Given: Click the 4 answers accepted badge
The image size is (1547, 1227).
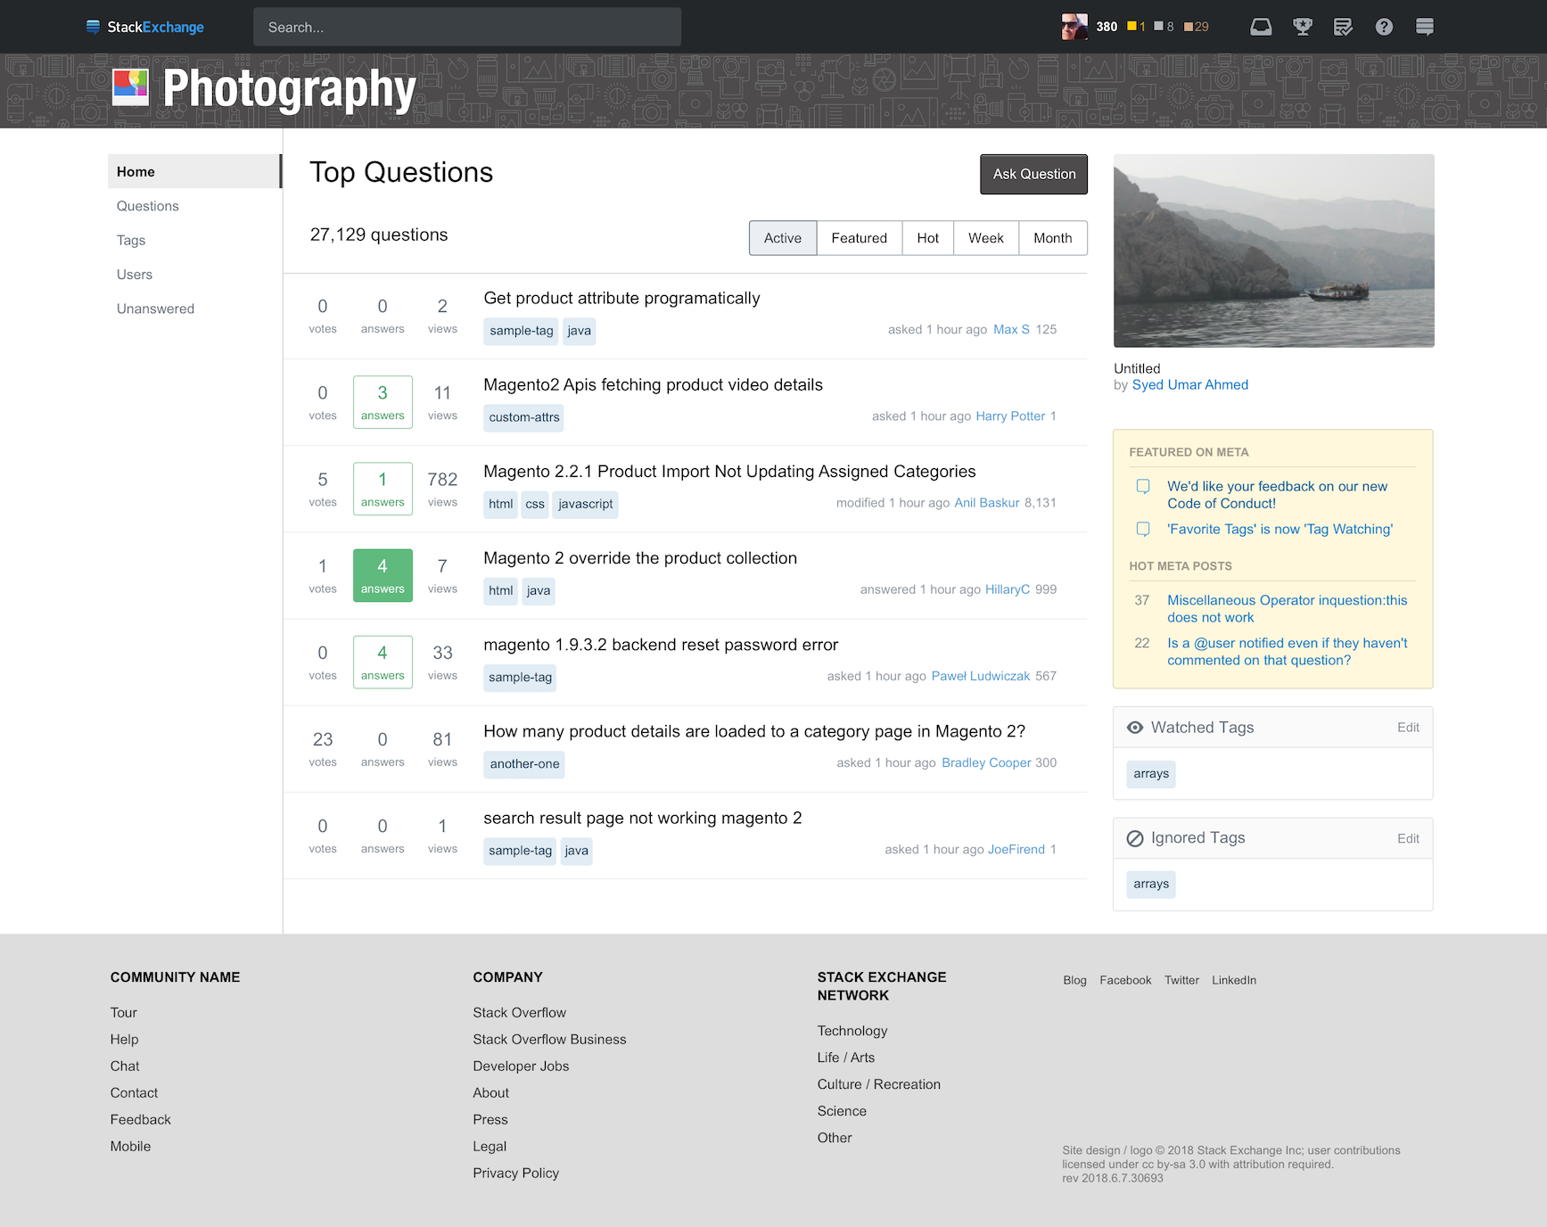Looking at the screenshot, I should [x=383, y=575].
